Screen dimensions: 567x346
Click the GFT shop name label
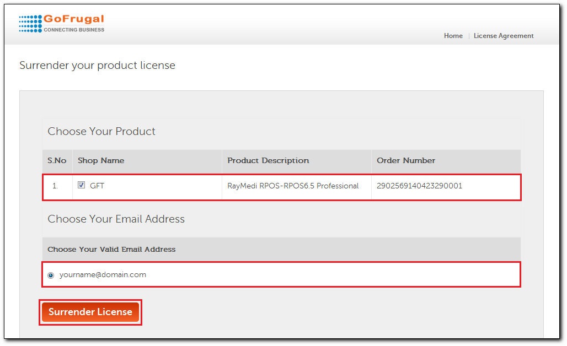coord(97,186)
